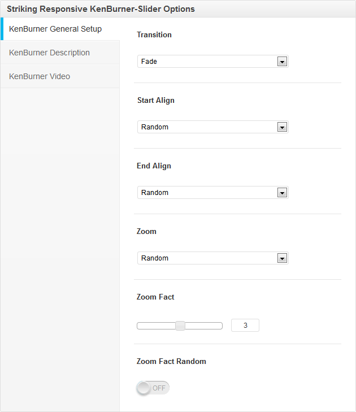Open the Zoom select box showing Random
This screenshot has height=412, width=356.
[207, 258]
